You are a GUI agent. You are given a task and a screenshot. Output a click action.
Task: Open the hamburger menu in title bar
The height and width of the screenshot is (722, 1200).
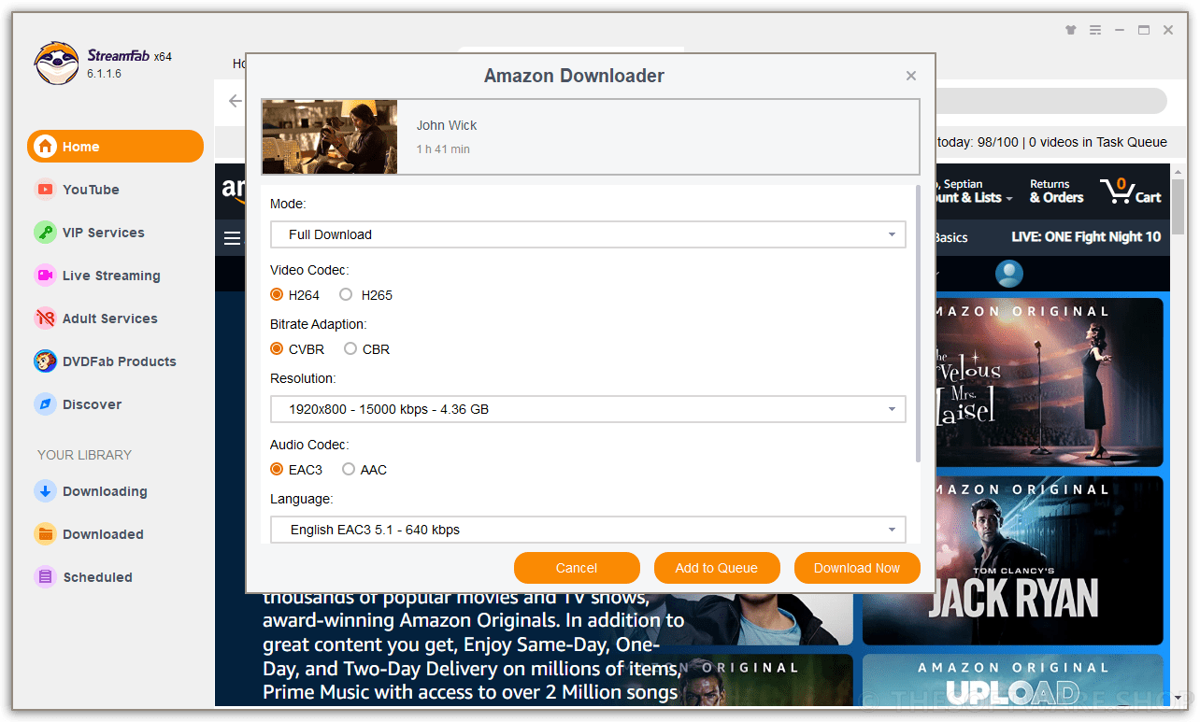(1095, 30)
